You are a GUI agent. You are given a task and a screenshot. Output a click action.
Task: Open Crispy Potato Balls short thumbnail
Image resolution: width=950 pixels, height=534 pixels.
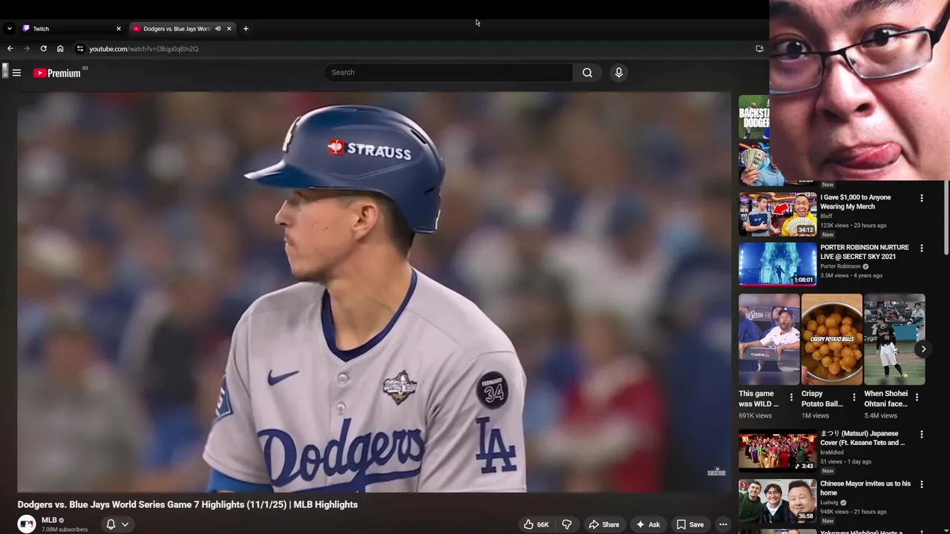tap(832, 339)
